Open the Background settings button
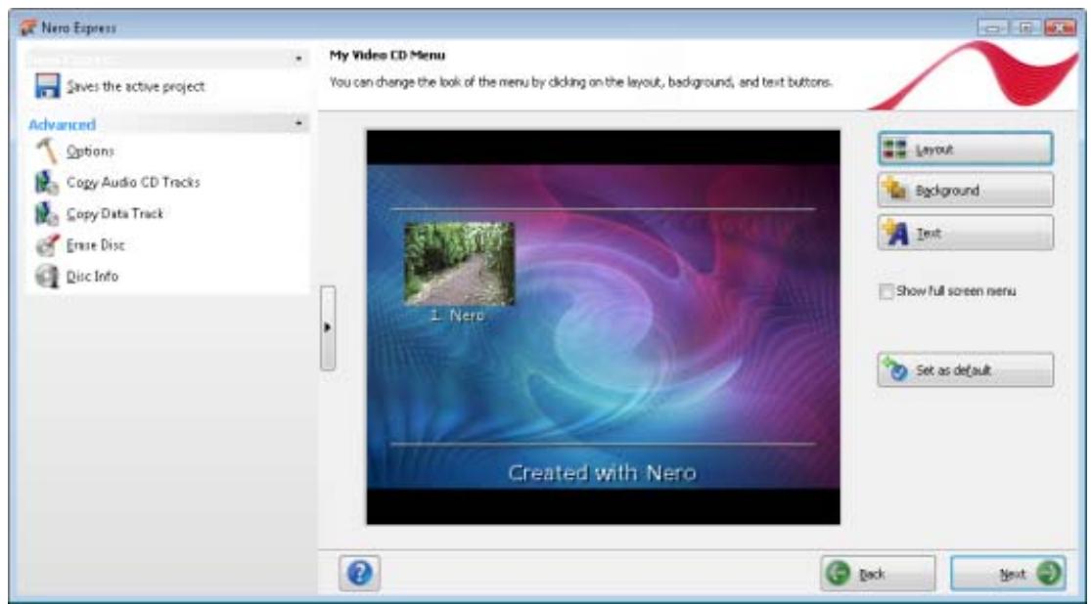 click(x=965, y=191)
